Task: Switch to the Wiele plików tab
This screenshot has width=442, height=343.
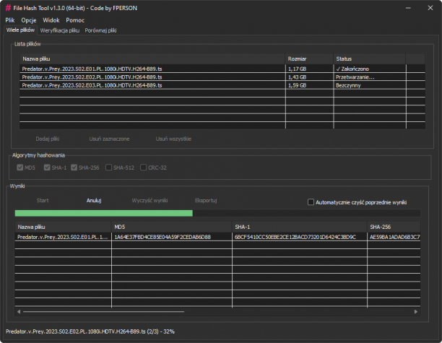Action: [x=20, y=30]
